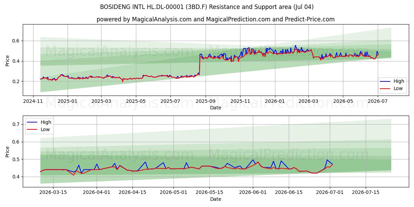
Task: Click the bottom chart x-axis label 2026-04-15
Action: point(133,193)
